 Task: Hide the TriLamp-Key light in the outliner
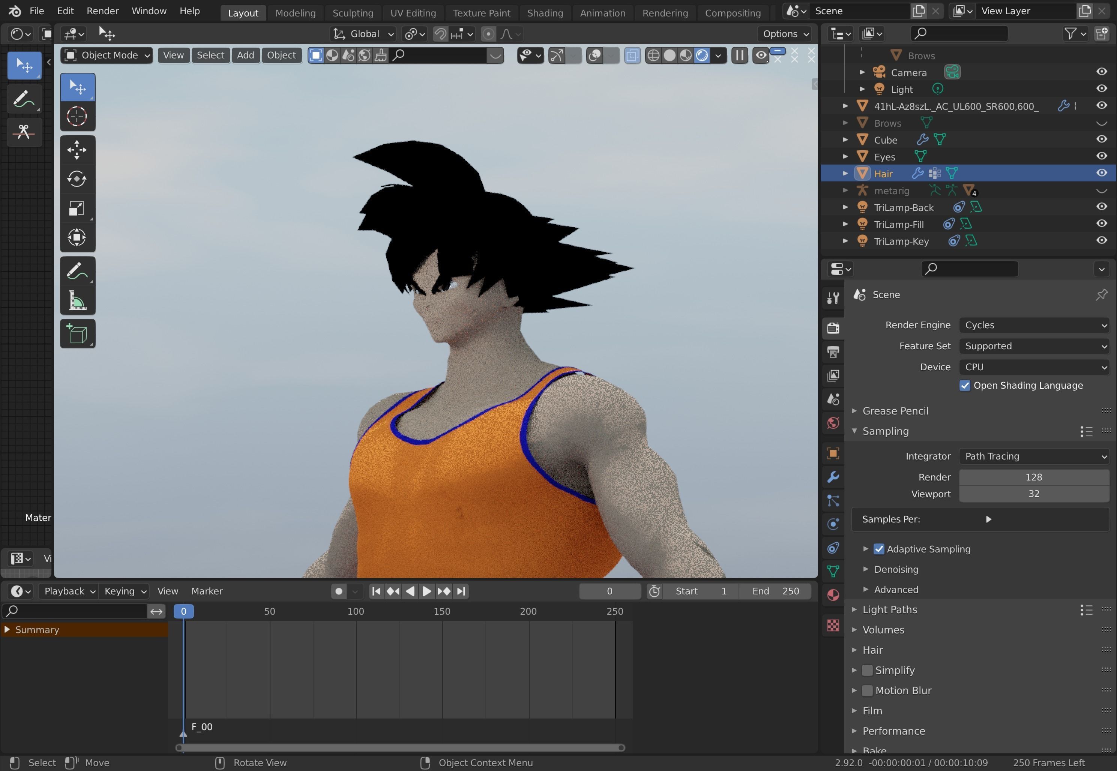point(1102,240)
